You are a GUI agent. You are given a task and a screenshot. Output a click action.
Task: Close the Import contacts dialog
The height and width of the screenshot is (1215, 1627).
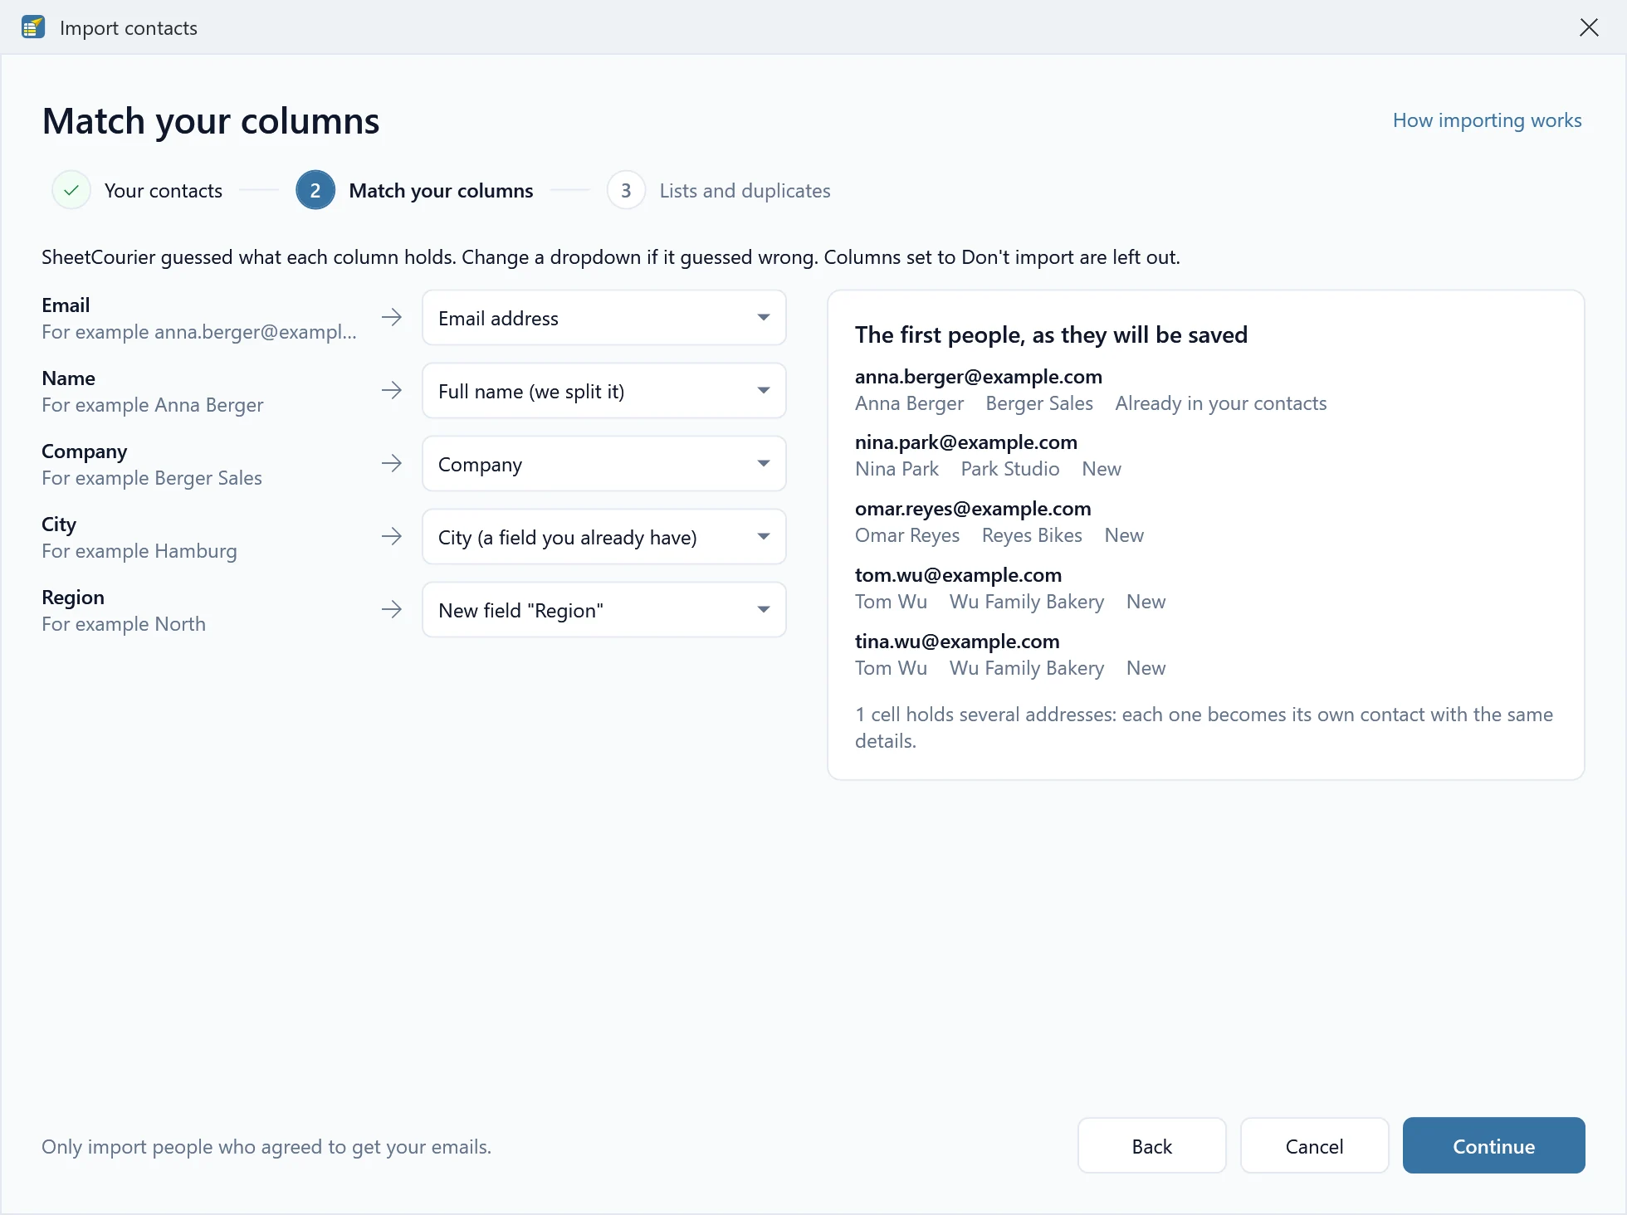coord(1589,27)
